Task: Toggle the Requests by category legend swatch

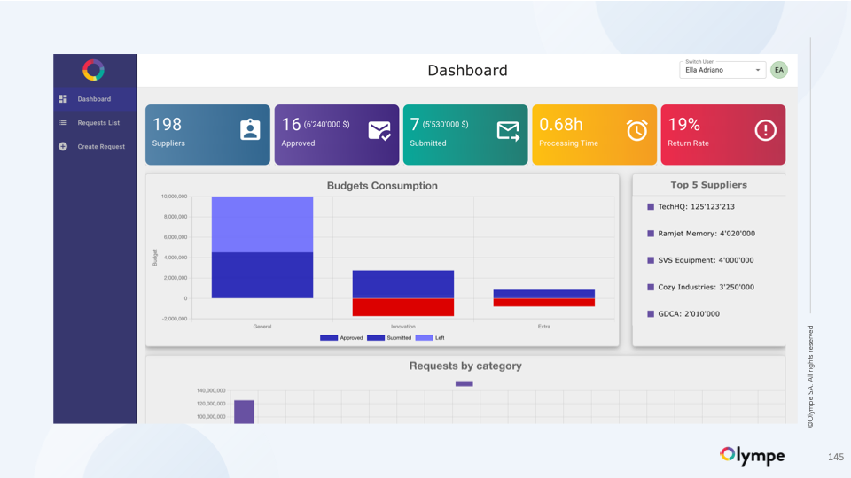Action: 464,383
